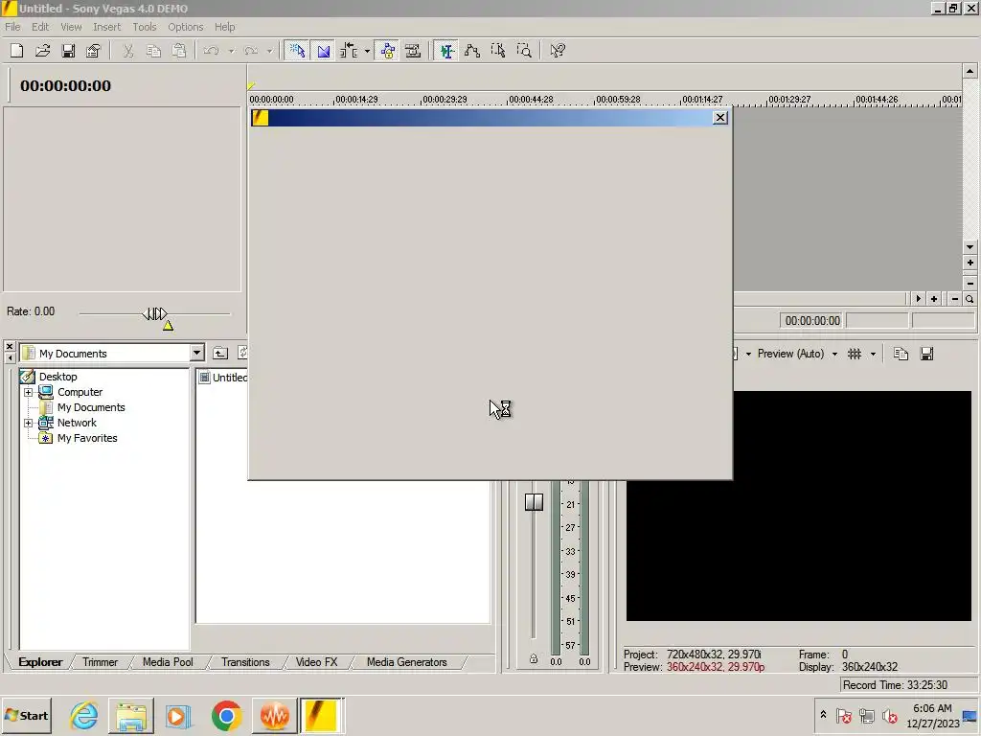The width and height of the screenshot is (981, 736).
Task: Switch to the Explorer tab
Action: tap(40, 662)
